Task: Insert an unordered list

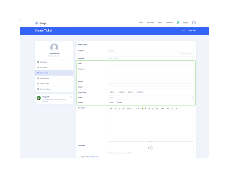Action: [x=149, y=109]
